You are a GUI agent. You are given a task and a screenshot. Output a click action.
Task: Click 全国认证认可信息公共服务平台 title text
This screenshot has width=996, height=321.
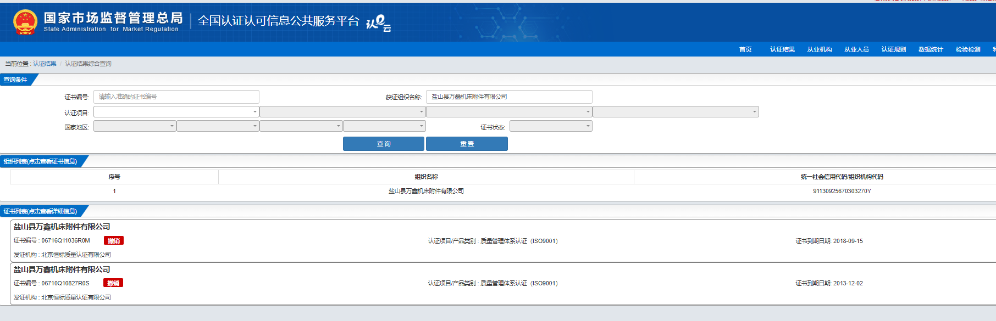click(278, 21)
